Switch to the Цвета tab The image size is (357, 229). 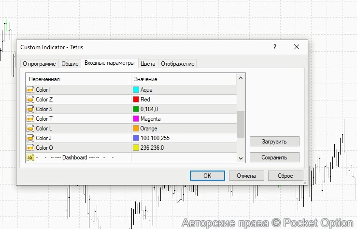[x=148, y=64]
